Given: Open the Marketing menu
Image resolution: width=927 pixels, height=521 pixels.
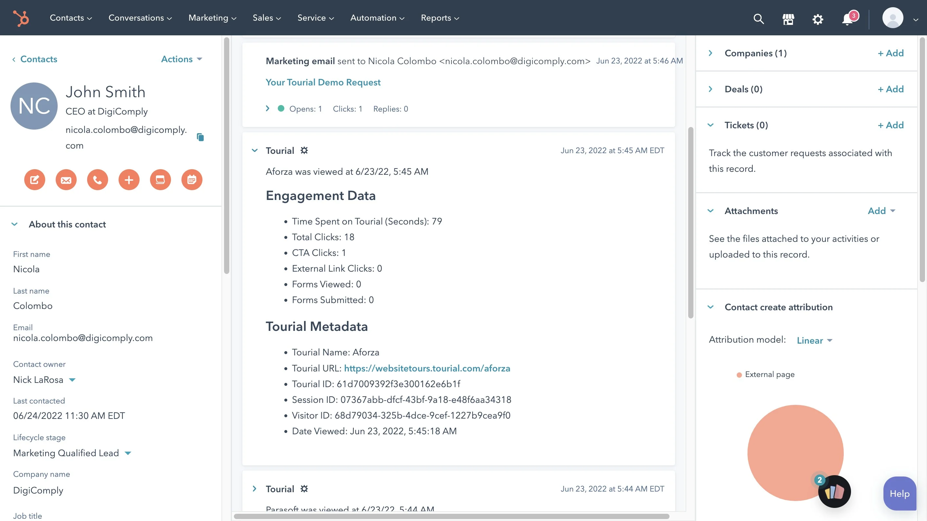Looking at the screenshot, I should click(212, 18).
